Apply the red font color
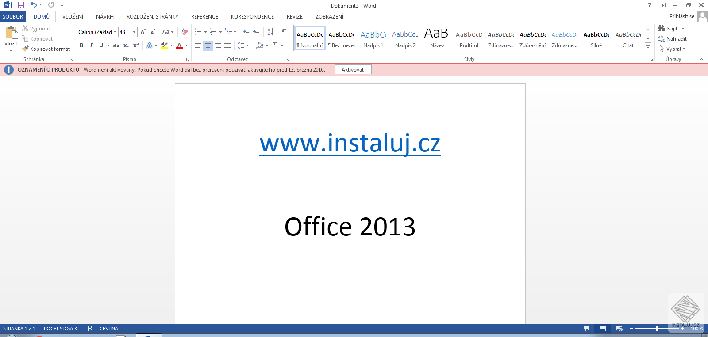Viewport: 708px width, 337px height. [179, 45]
